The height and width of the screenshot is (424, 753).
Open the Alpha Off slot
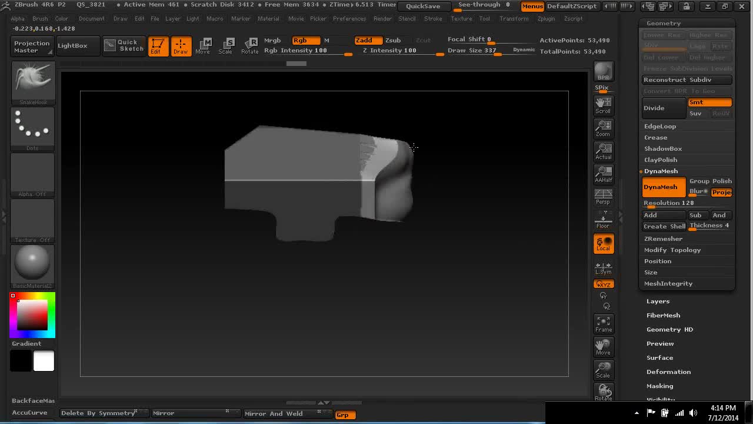tap(33, 175)
